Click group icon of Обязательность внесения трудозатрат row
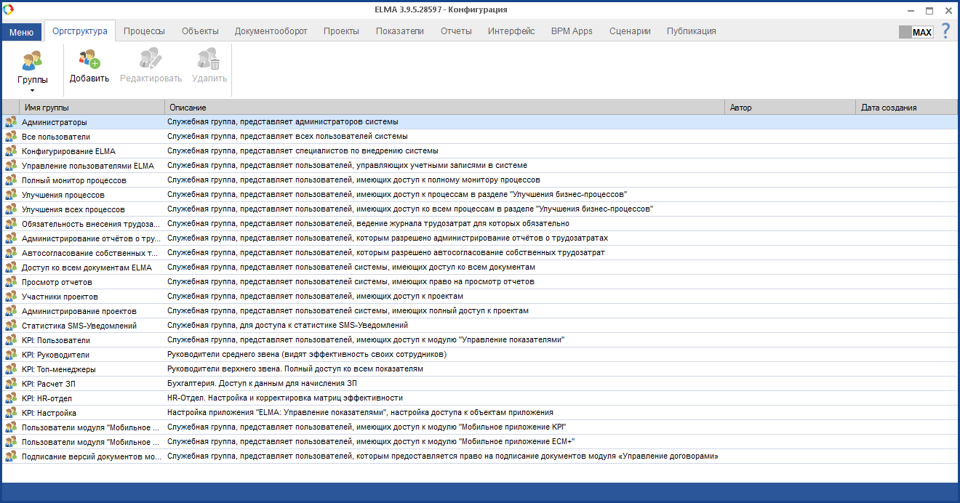The height and width of the screenshot is (503, 960). [11, 224]
